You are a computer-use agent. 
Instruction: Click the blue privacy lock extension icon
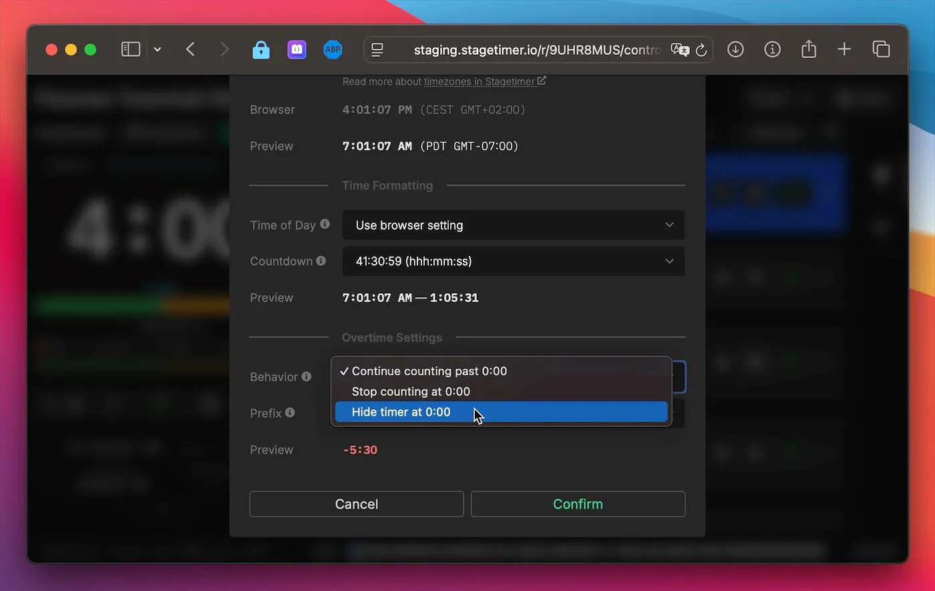tap(261, 49)
